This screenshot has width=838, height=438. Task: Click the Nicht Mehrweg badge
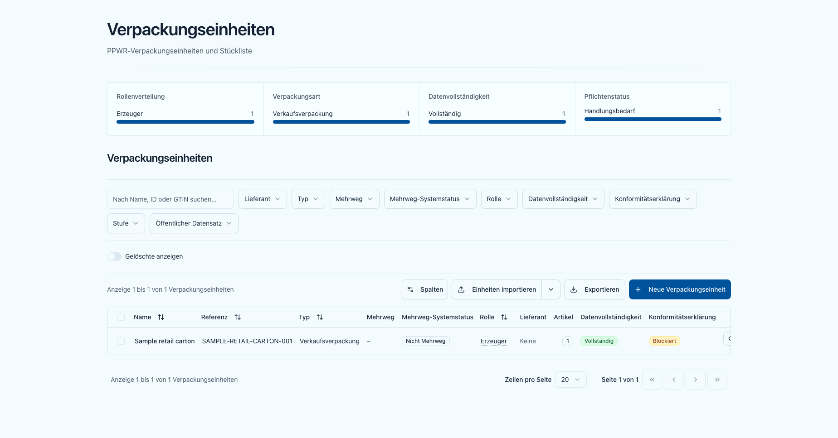tap(426, 341)
